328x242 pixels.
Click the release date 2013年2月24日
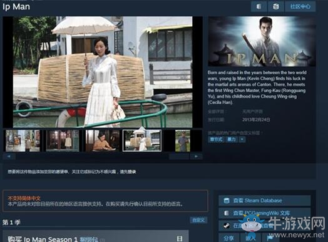pyautogui.click(x=256, y=120)
